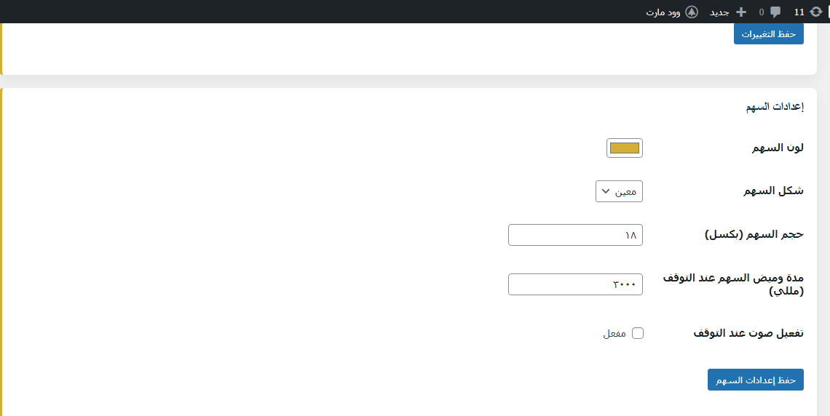Open the جديد (New) menu item
830x416 pixels.
720,12
